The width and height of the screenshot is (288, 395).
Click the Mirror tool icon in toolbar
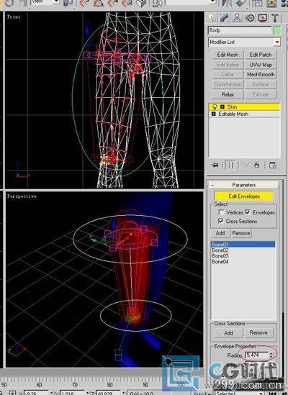(227, 4)
